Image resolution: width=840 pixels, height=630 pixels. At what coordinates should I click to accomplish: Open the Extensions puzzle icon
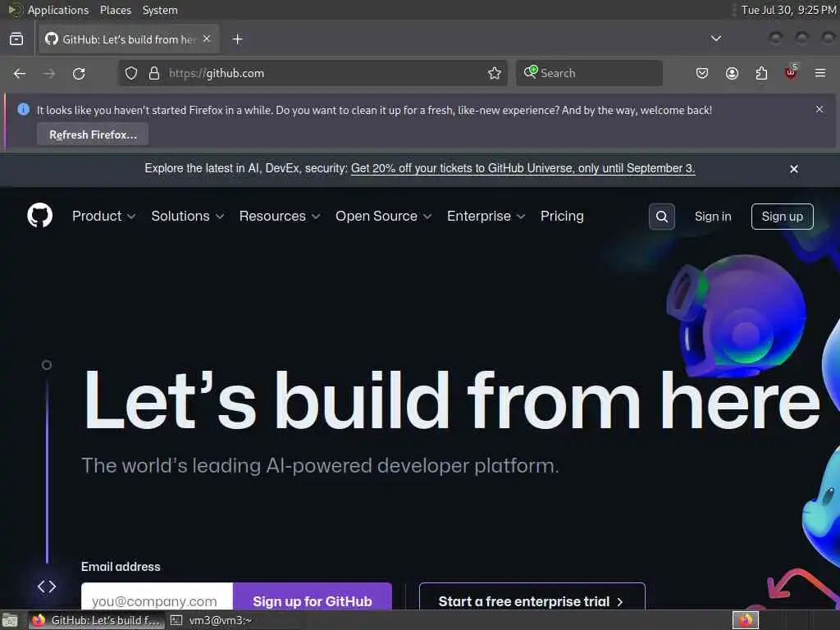(761, 73)
